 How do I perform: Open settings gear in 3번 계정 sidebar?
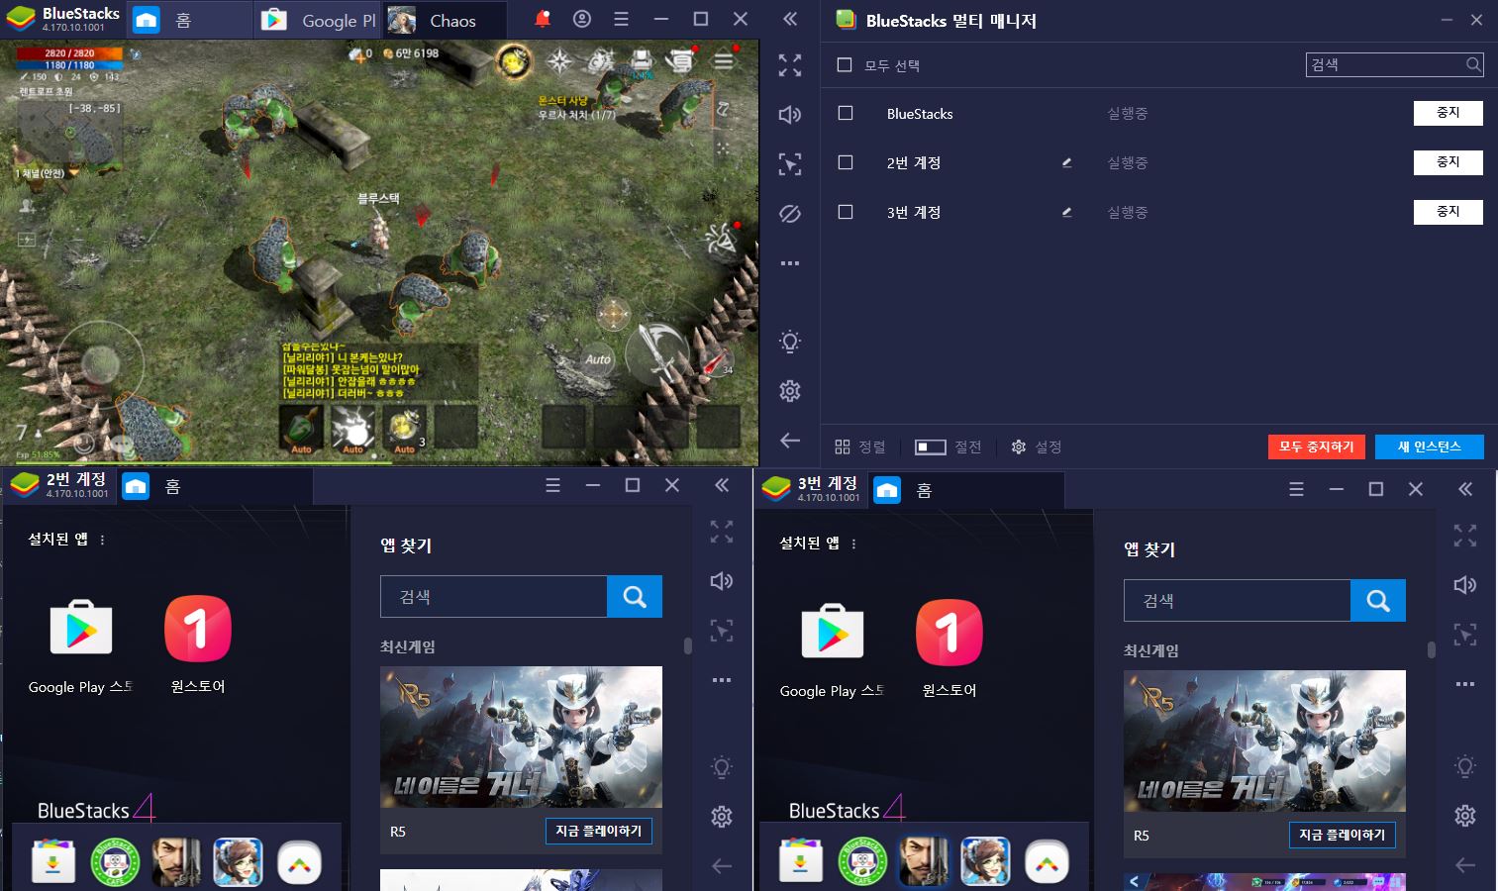[x=1465, y=815]
